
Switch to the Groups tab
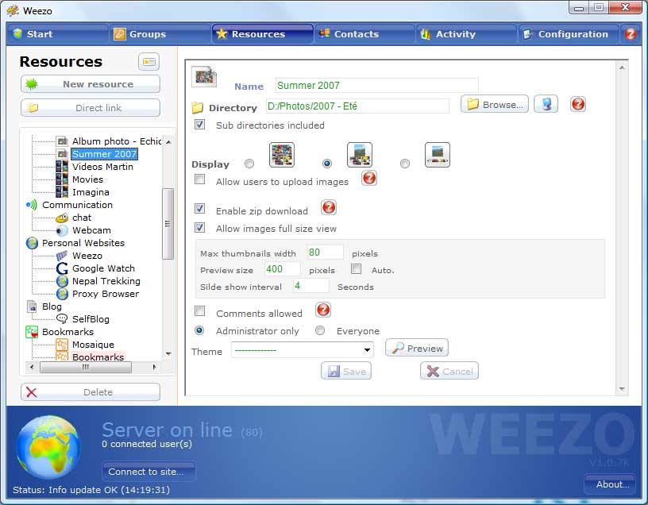pyautogui.click(x=160, y=34)
